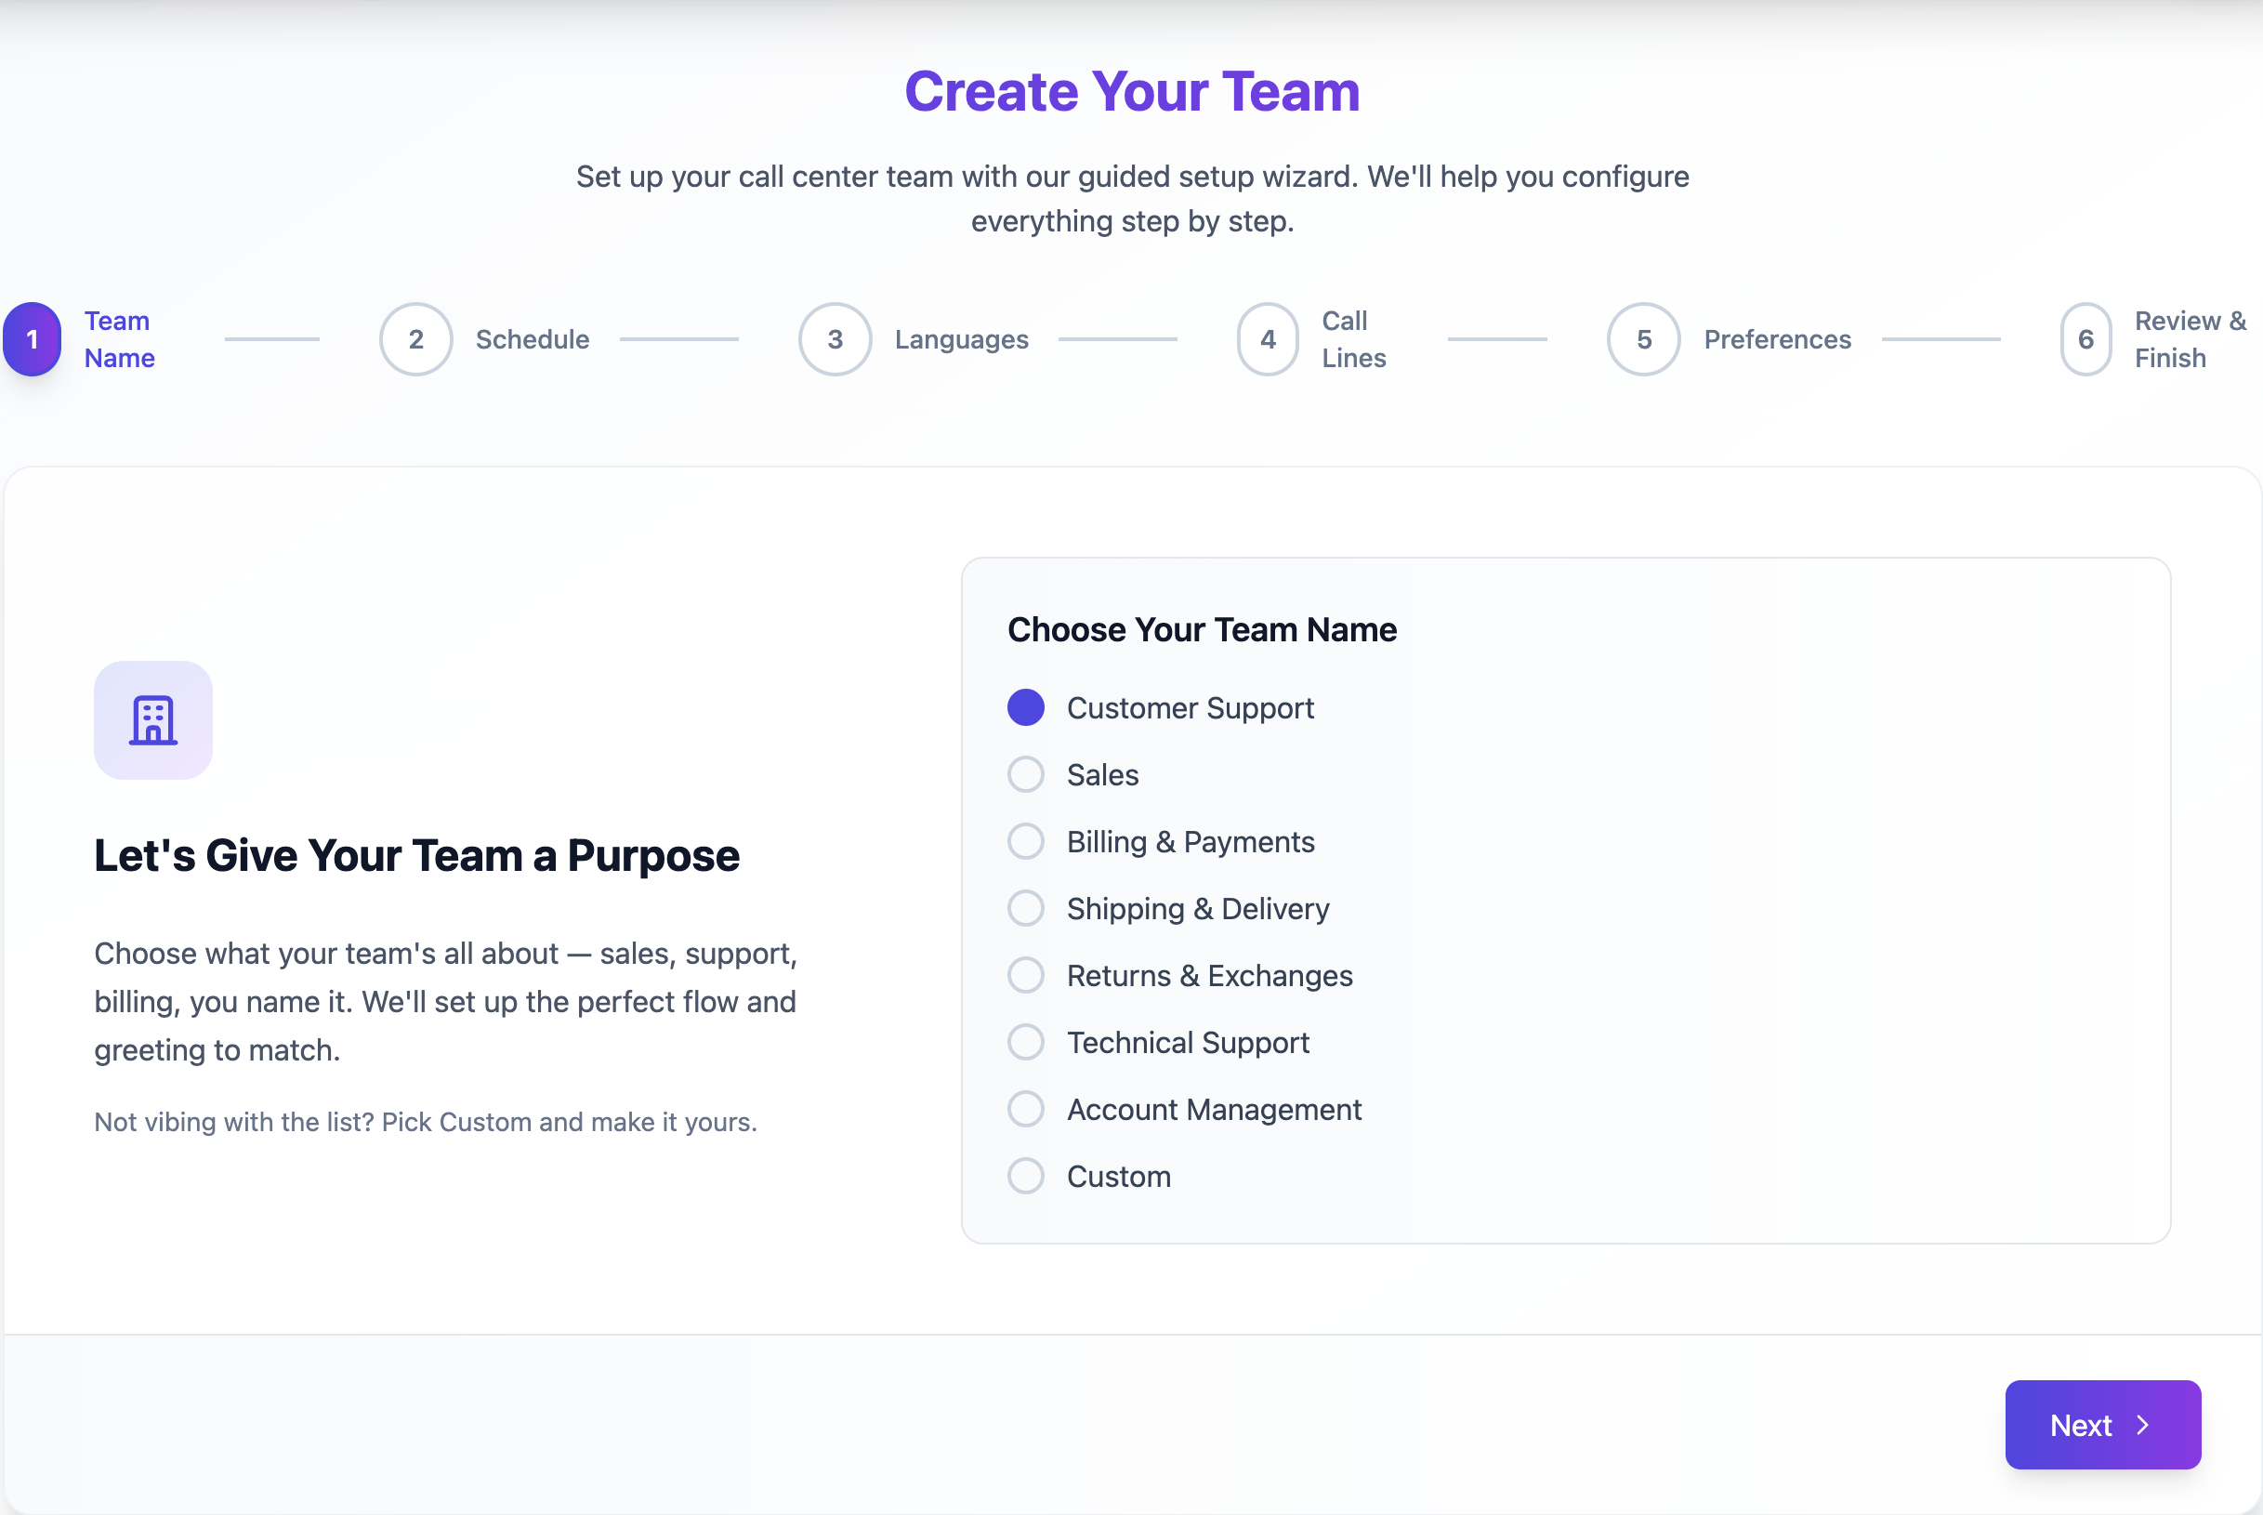Click the step 1 Team Name circle
The height and width of the screenshot is (1515, 2263).
pos(32,339)
